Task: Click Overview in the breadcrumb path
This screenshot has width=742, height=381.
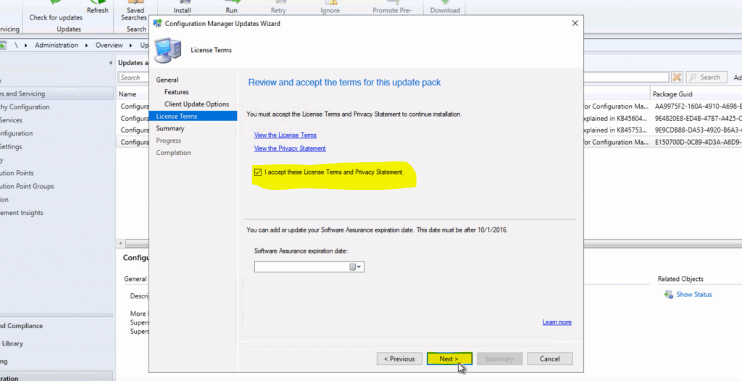Action: 109,46
